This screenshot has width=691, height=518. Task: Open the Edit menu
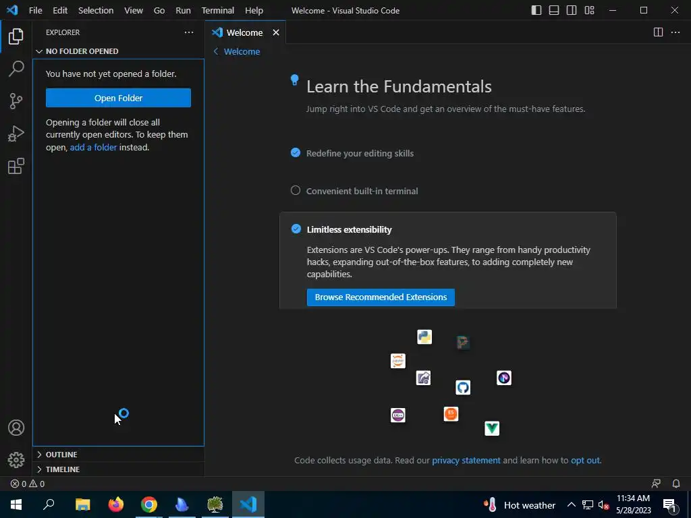(x=60, y=10)
